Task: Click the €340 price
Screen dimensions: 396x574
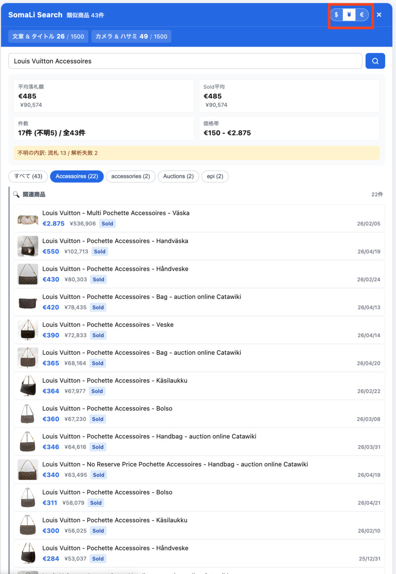Action: click(x=51, y=475)
